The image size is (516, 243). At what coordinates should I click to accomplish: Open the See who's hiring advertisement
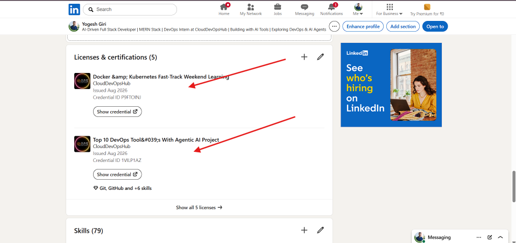pos(391,85)
